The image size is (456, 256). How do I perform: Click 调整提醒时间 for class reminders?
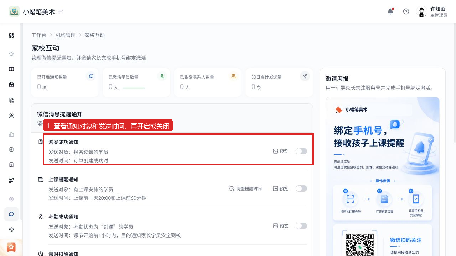coord(246,188)
